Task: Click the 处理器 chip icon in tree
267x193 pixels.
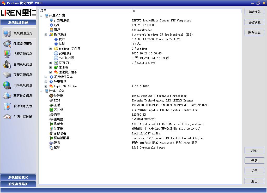Action: click(51, 96)
